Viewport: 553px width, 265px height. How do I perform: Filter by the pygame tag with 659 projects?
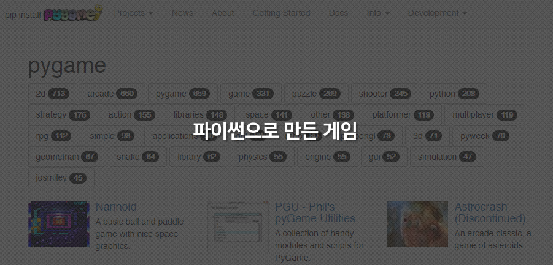183,94
